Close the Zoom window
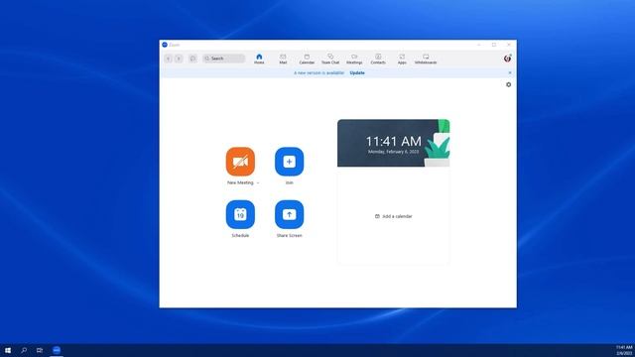Viewport: 635px width, 357px height. pos(509,45)
